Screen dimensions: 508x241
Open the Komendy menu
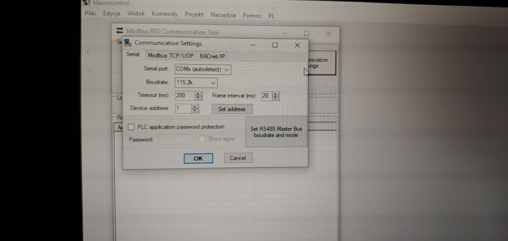click(x=165, y=14)
